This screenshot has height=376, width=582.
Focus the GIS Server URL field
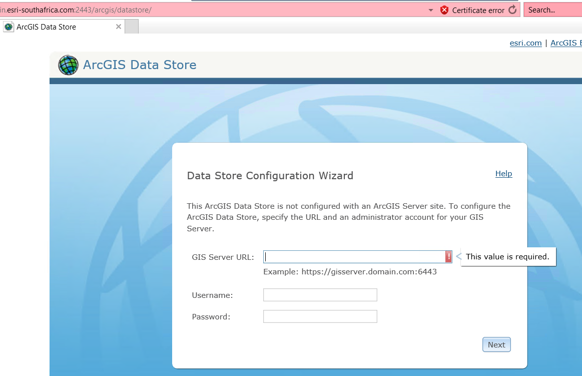(357, 256)
